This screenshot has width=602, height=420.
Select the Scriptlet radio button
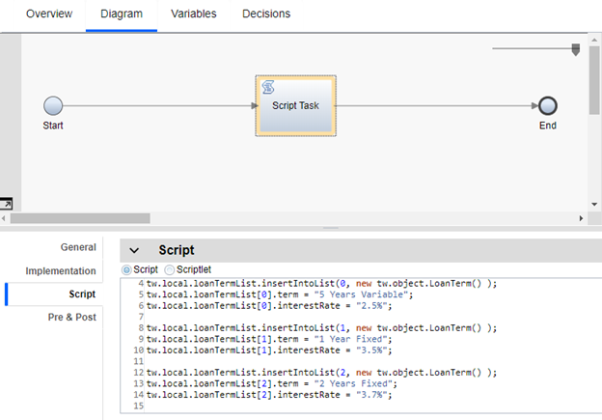pos(170,269)
